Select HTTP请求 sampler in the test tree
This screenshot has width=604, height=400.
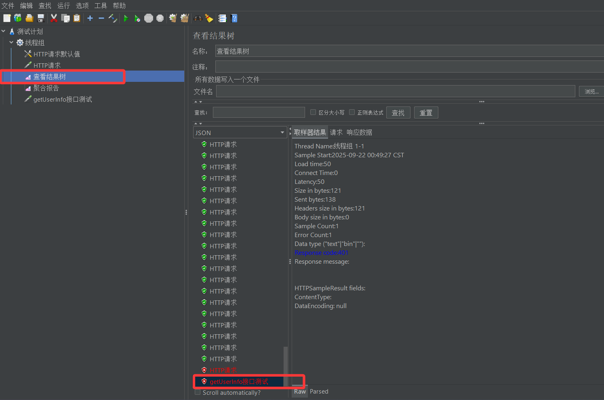point(47,65)
